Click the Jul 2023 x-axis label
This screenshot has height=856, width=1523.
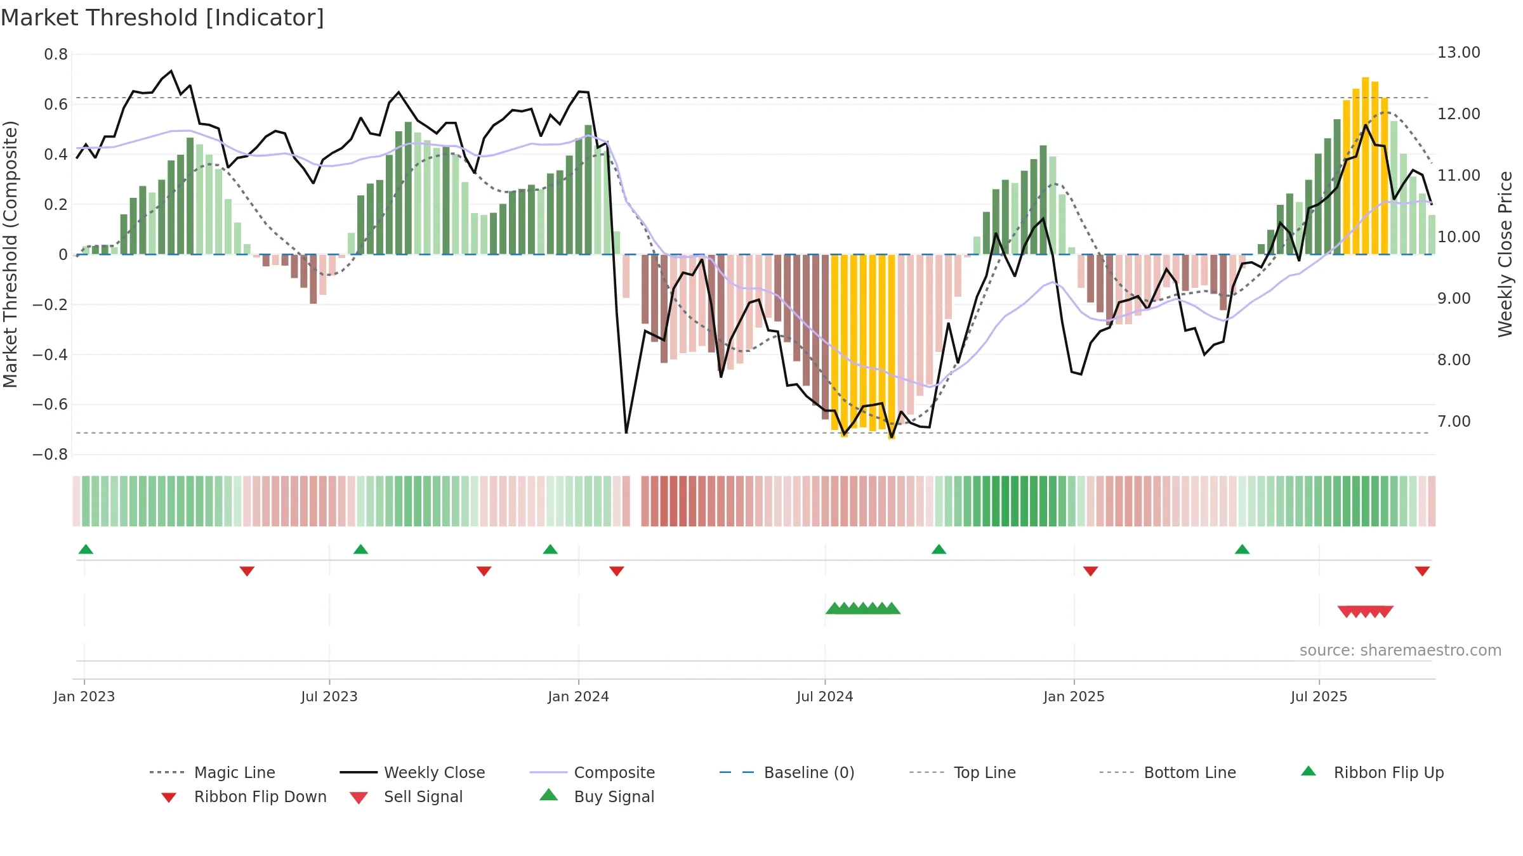[329, 697]
